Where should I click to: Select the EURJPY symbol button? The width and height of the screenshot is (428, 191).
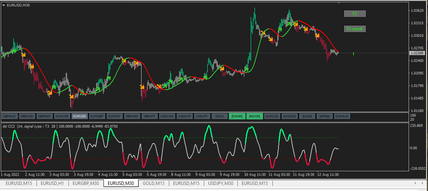click(x=115, y=116)
